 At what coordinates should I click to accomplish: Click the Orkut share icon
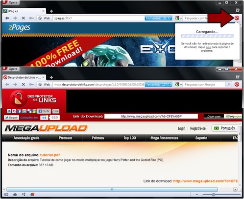[x=14, y=111]
